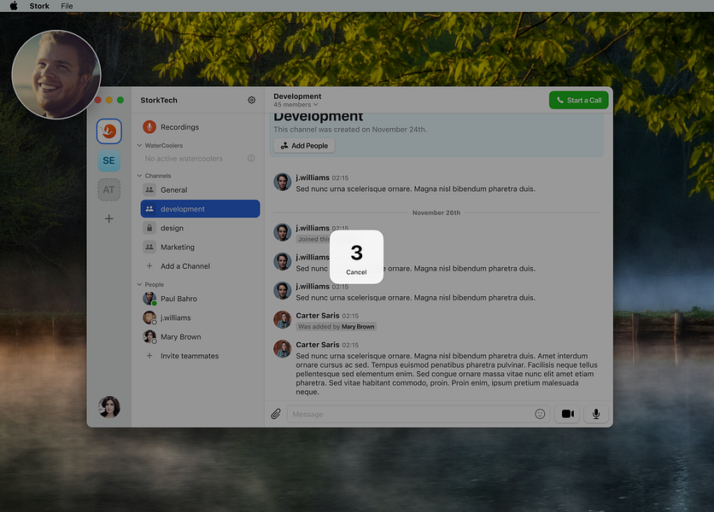Open the Stork menu in menu bar
This screenshot has width=714, height=512.
pyautogui.click(x=39, y=6)
